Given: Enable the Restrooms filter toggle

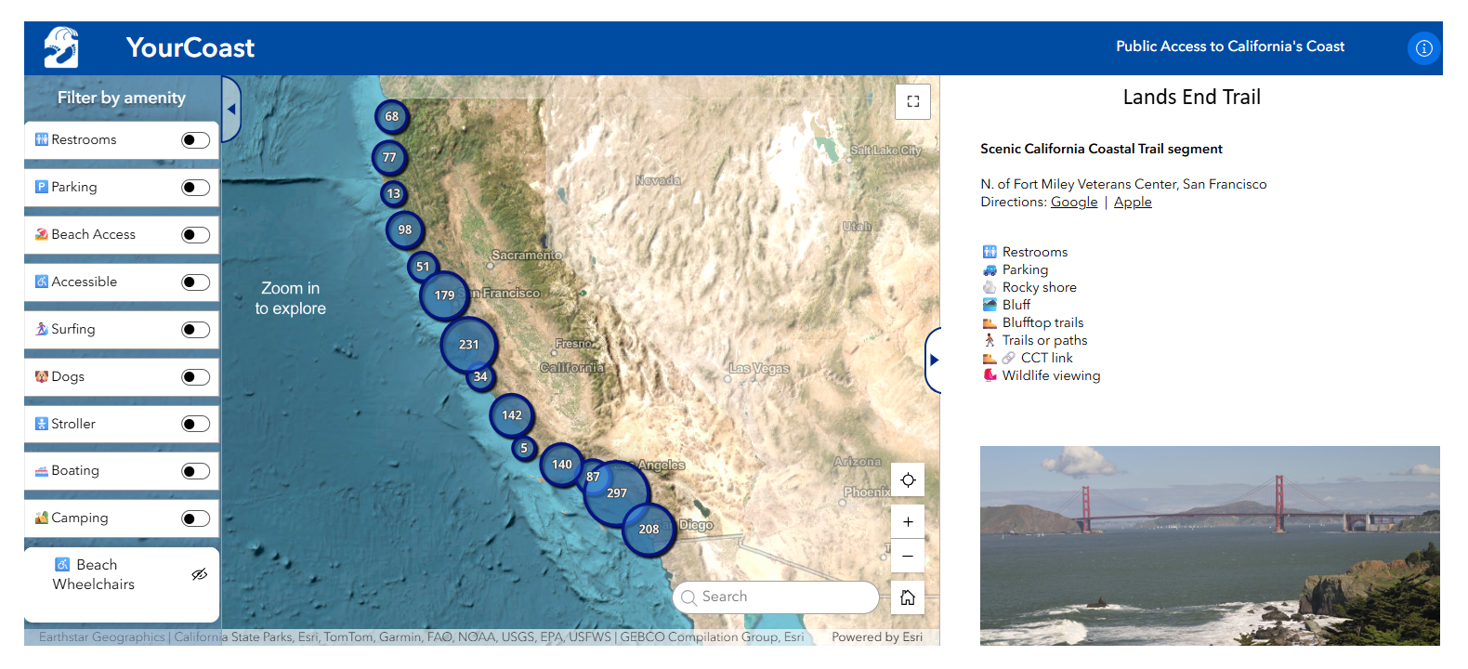Looking at the screenshot, I should 195,140.
